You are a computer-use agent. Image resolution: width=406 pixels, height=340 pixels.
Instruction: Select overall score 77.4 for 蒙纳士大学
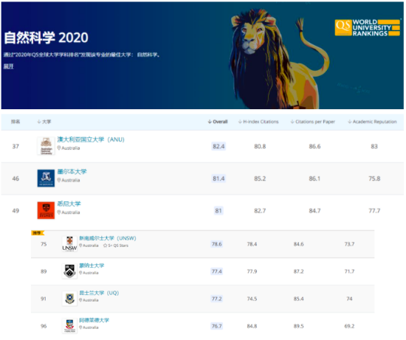click(x=217, y=271)
